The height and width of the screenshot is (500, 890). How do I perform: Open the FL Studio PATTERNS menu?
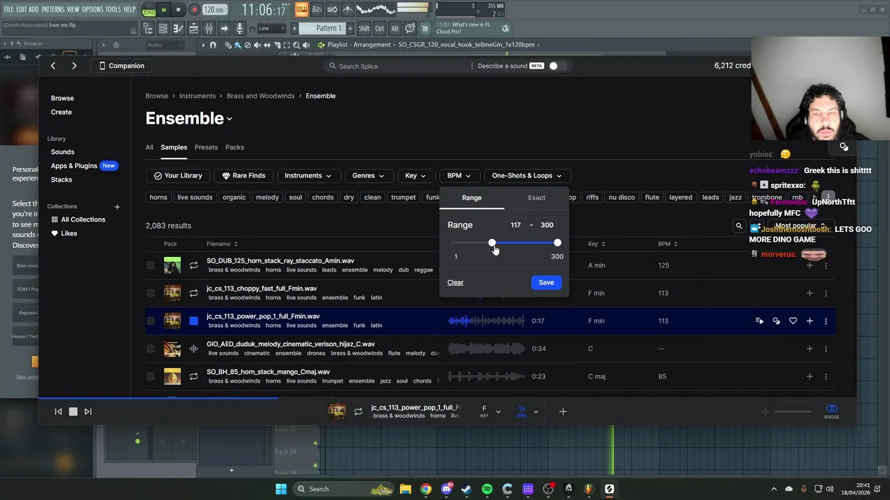click(53, 9)
